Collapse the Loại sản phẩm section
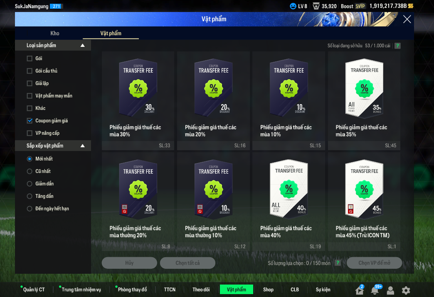This screenshot has height=297, width=434. click(x=83, y=45)
